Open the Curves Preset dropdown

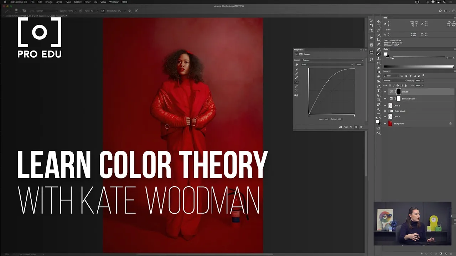[x=332, y=60]
